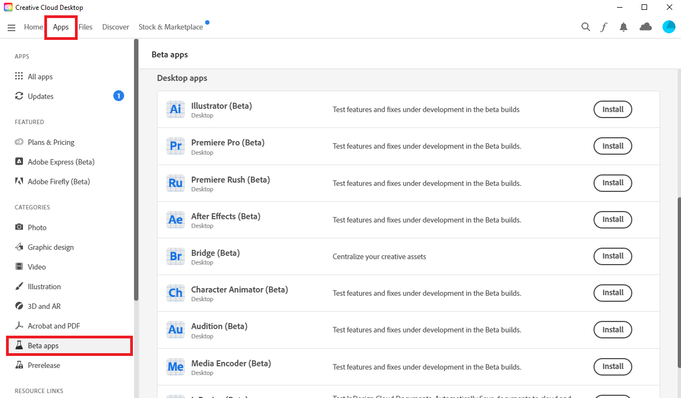Go to the Home tab
This screenshot has width=681, height=398.
click(x=33, y=27)
